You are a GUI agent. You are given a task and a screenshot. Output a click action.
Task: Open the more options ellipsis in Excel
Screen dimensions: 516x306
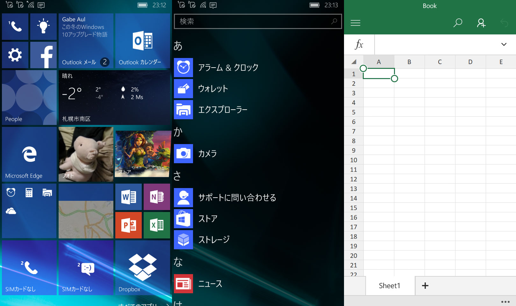pos(505,302)
